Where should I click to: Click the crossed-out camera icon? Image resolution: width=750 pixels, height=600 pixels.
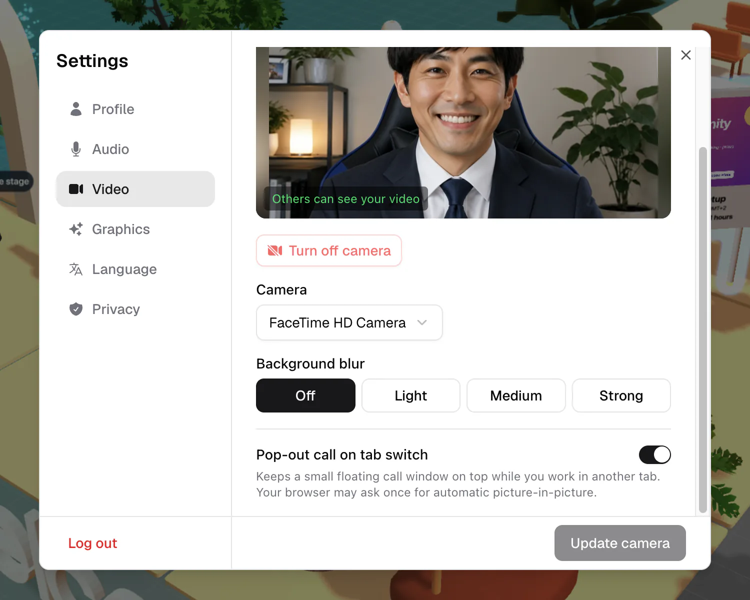[275, 250]
